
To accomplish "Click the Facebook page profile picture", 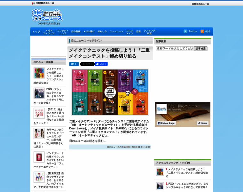I will tap(161, 109).
